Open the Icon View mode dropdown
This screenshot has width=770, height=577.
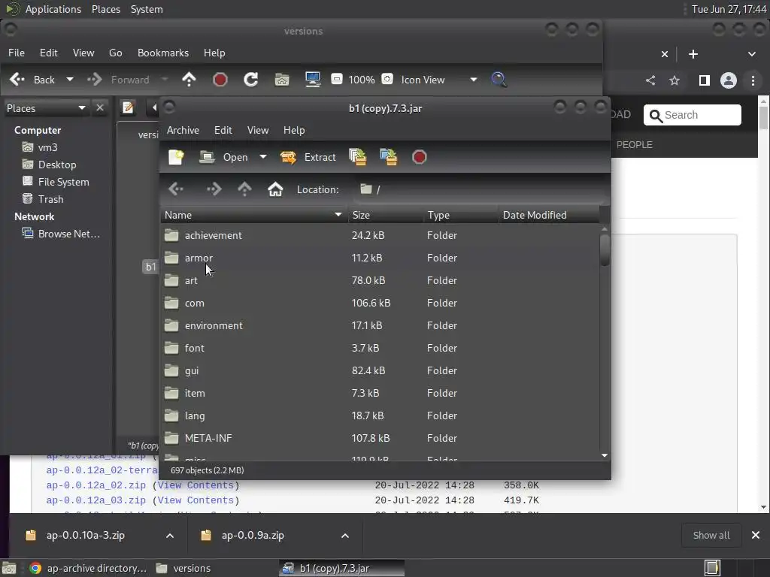coord(438,80)
